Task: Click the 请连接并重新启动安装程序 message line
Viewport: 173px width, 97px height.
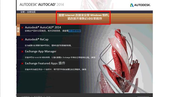Action: [x=85, y=19]
